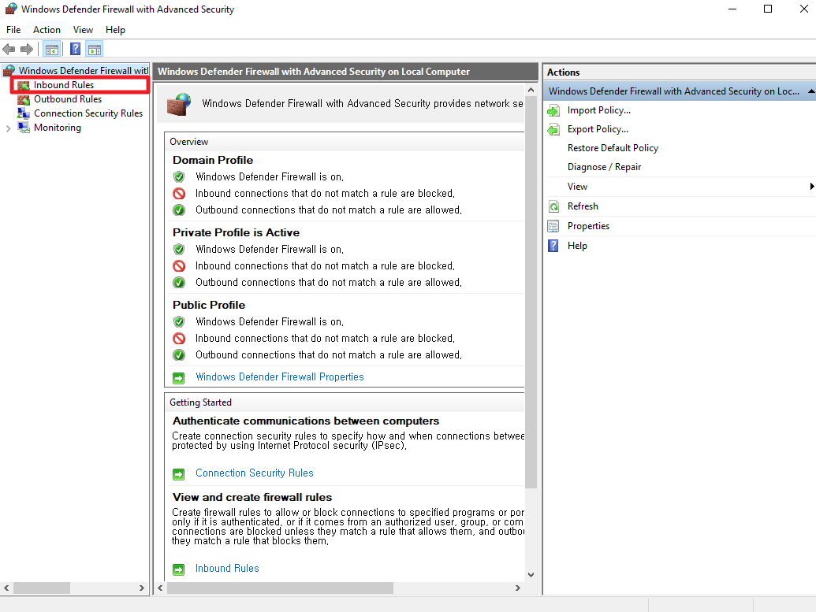
Task: Click center pane horizontal scrollbar right arrow
Action: 517,588
